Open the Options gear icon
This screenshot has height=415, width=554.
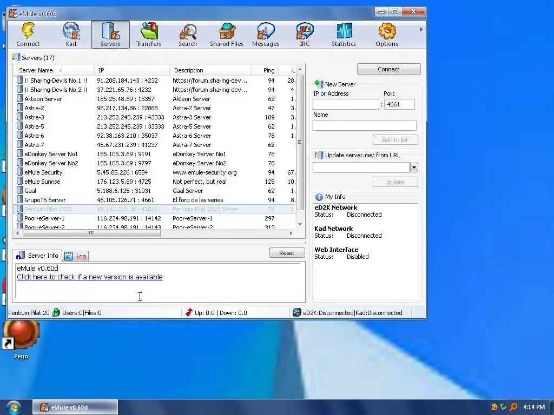[387, 34]
